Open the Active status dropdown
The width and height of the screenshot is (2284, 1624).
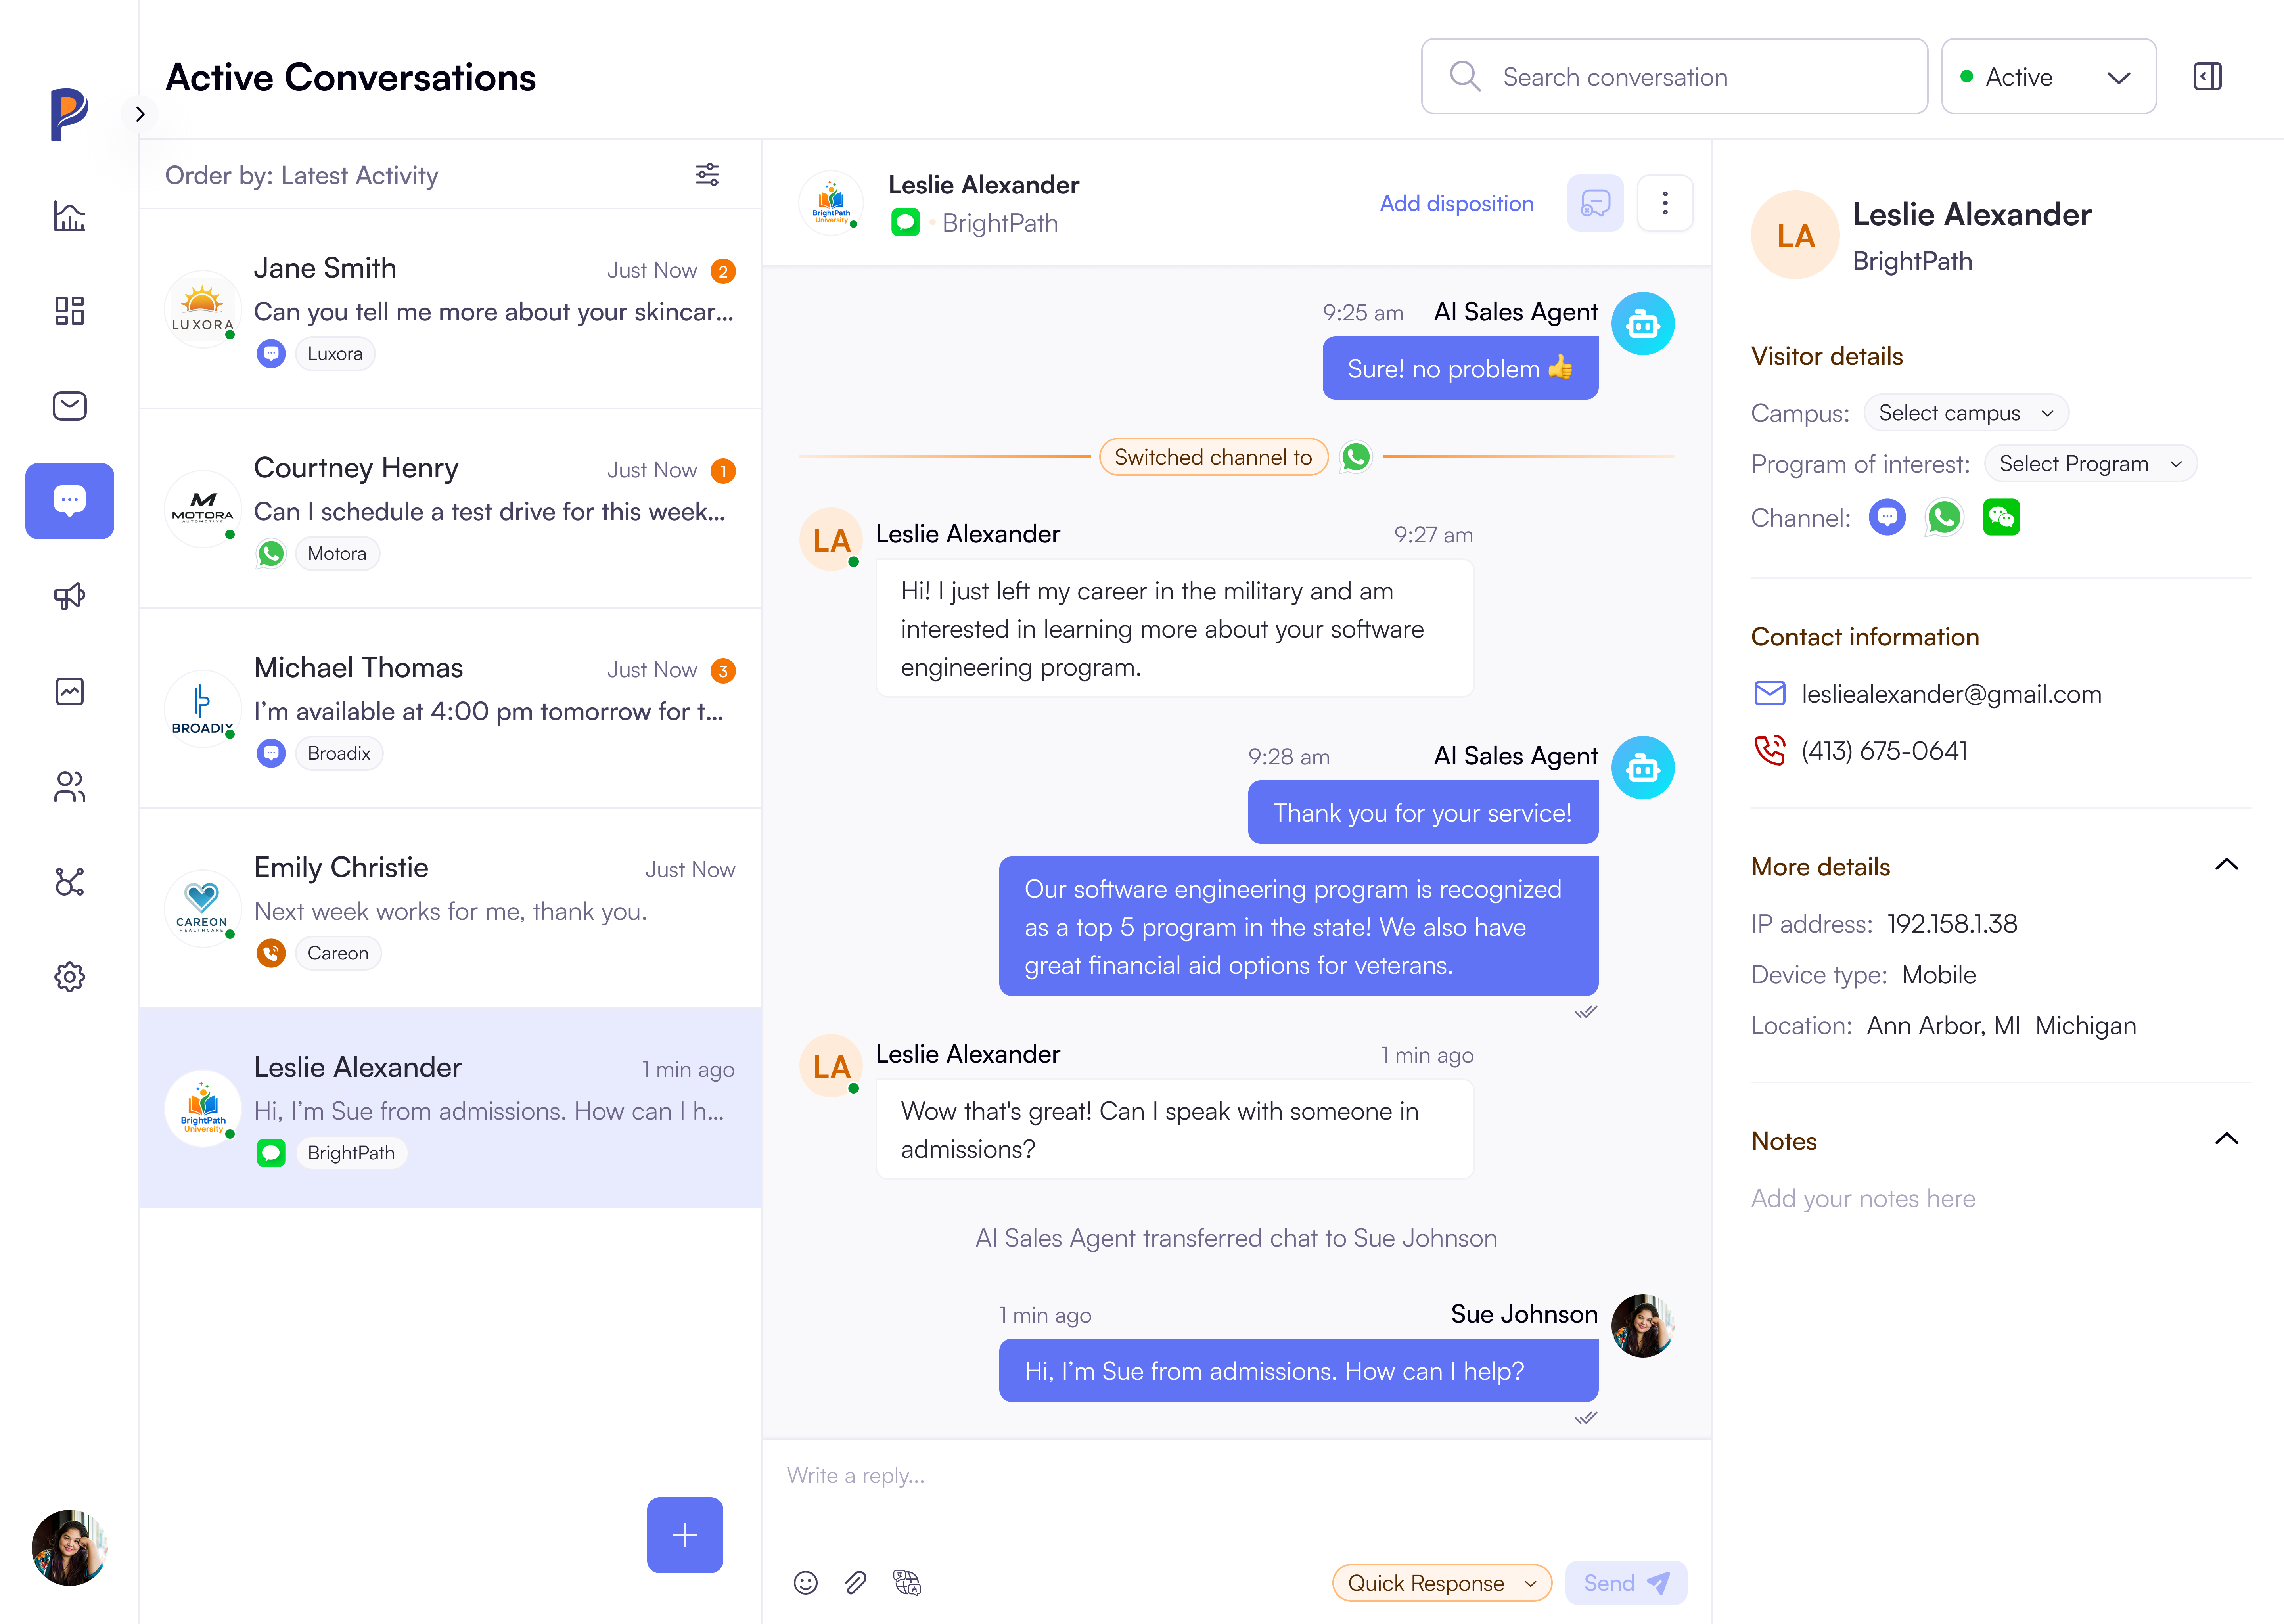click(x=2048, y=76)
